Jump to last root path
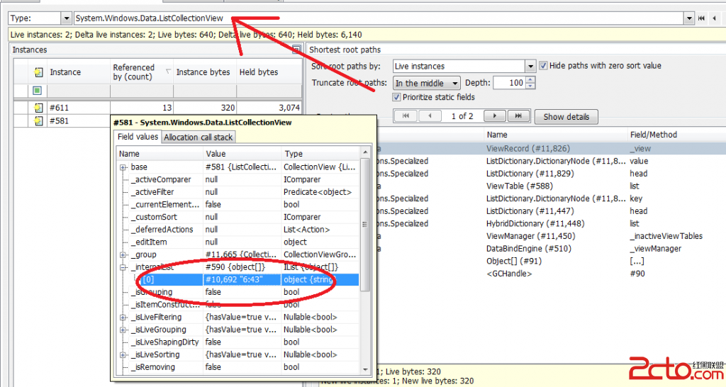 point(518,116)
